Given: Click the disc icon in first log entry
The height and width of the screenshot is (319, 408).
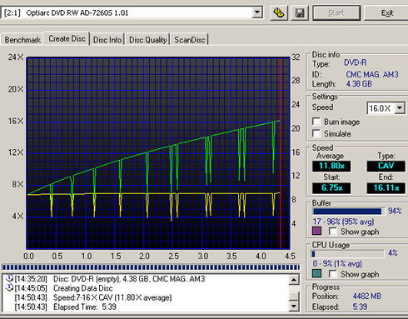Looking at the screenshot, I should (9, 278).
